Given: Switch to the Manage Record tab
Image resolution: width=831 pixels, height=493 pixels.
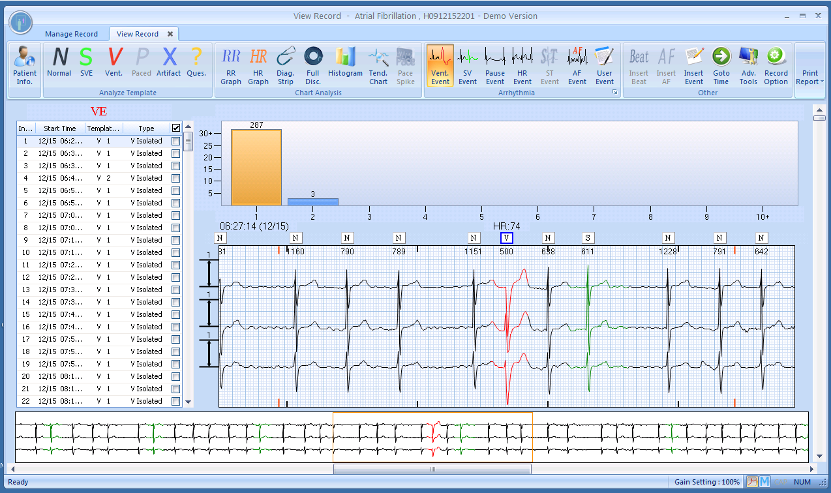Looking at the screenshot, I should 71,34.
